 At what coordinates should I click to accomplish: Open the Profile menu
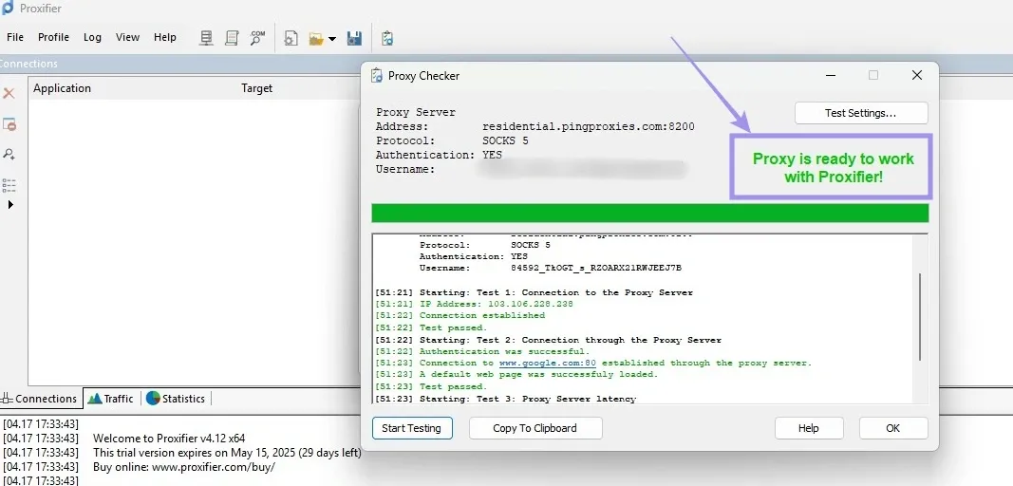(x=53, y=37)
